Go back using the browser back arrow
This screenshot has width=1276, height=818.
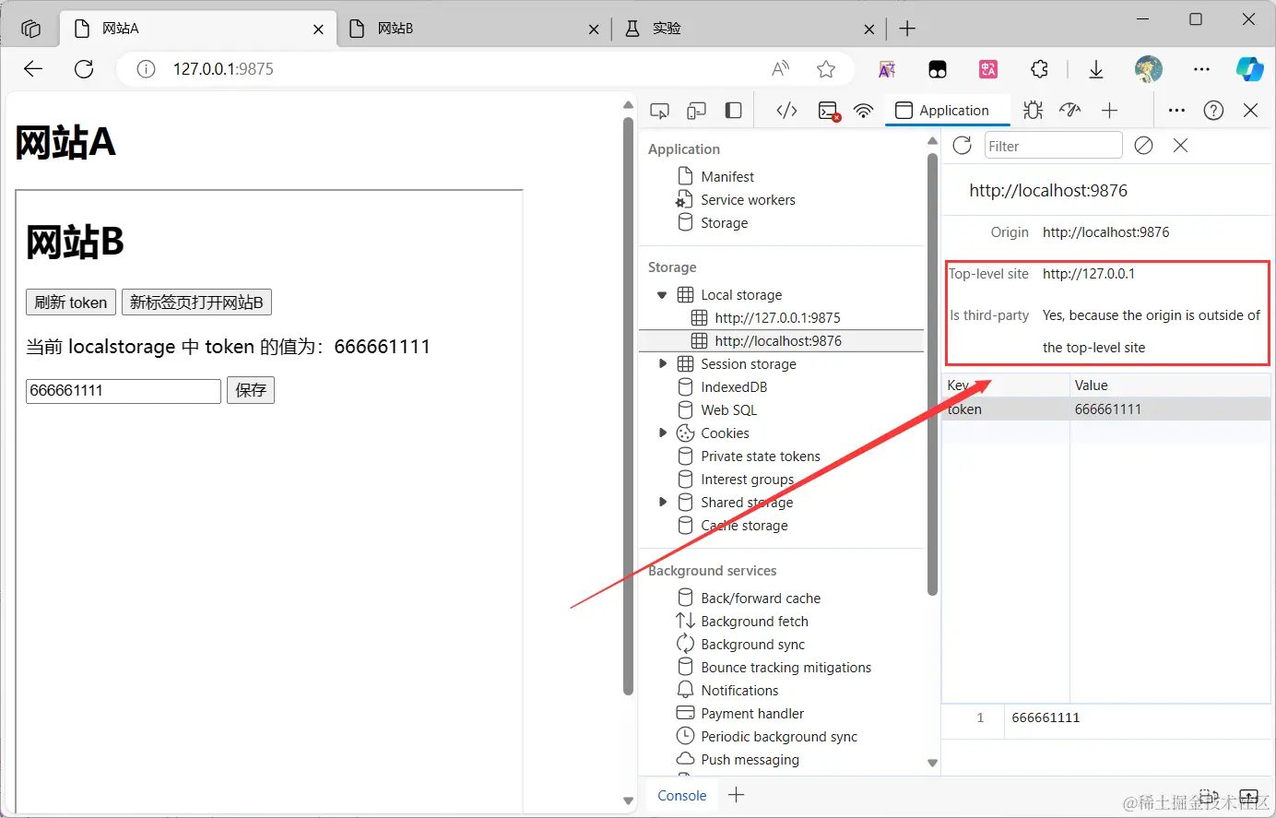[33, 69]
